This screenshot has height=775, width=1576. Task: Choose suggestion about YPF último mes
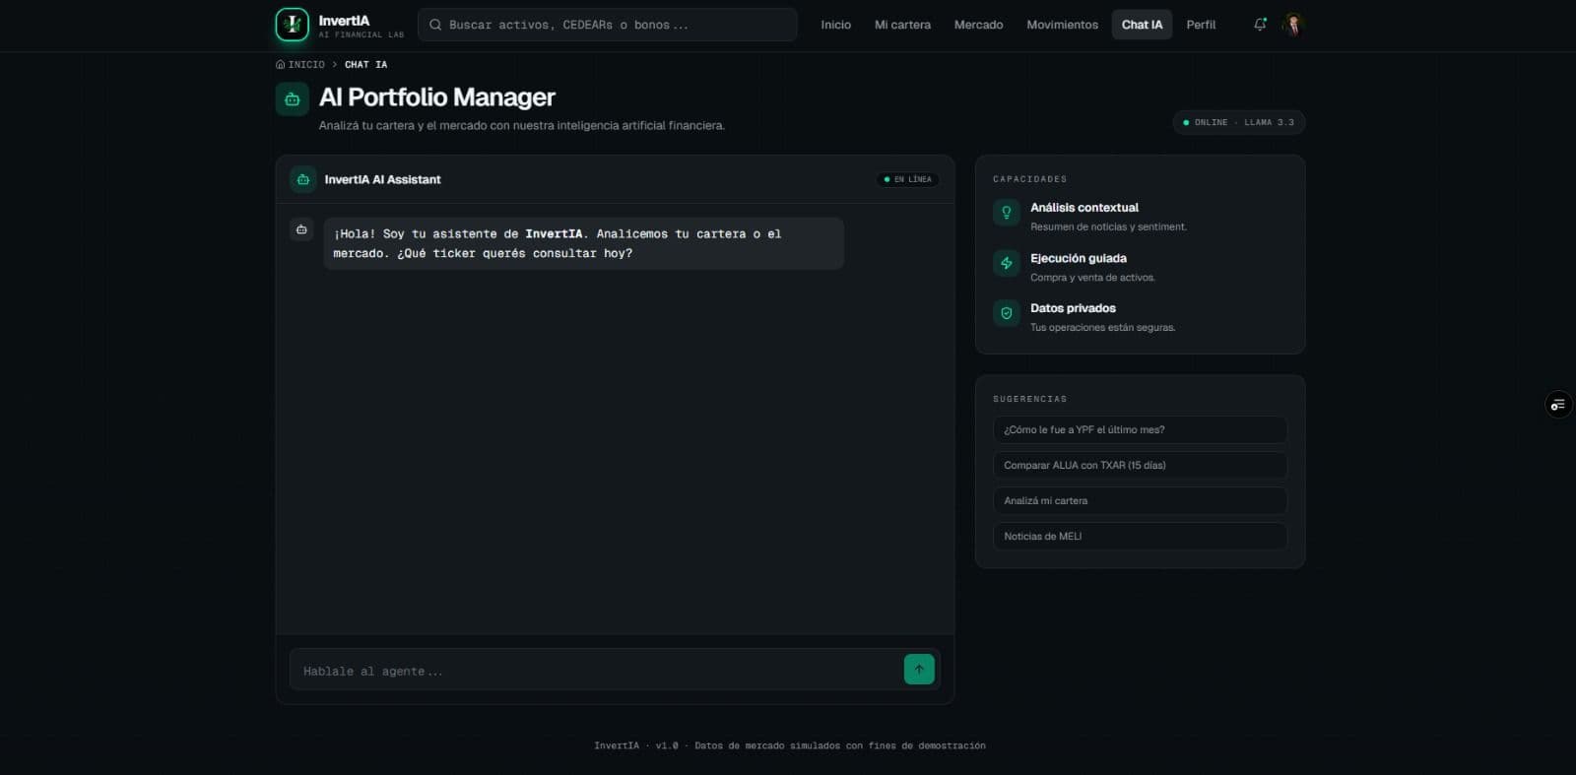1140,429
